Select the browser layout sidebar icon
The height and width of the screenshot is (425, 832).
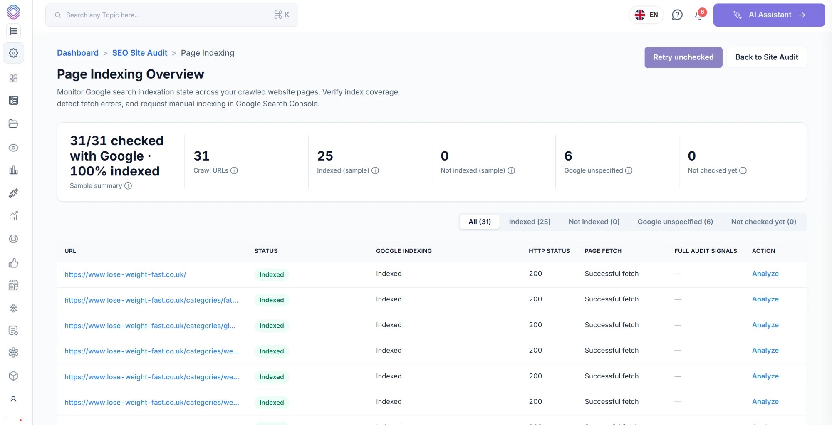point(13,100)
